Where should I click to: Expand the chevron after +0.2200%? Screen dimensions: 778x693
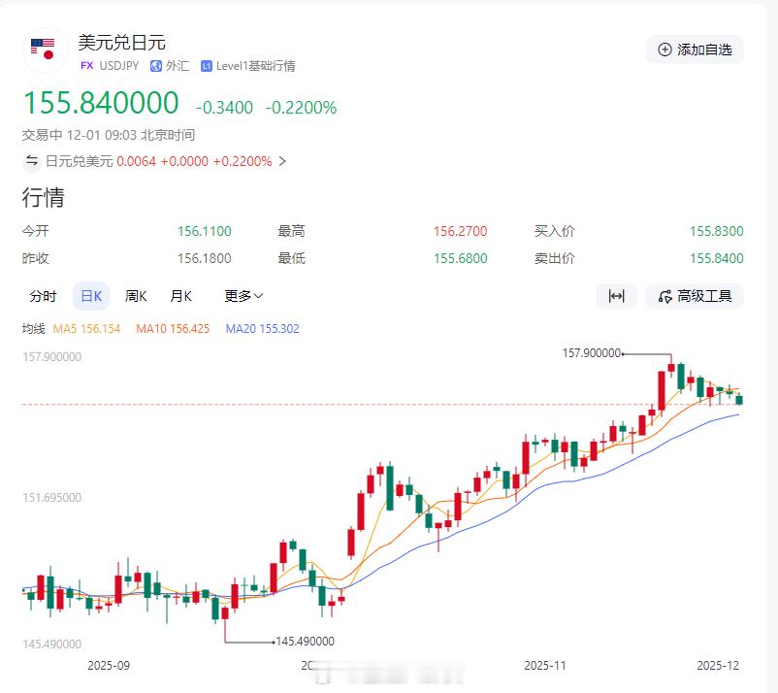(x=282, y=161)
